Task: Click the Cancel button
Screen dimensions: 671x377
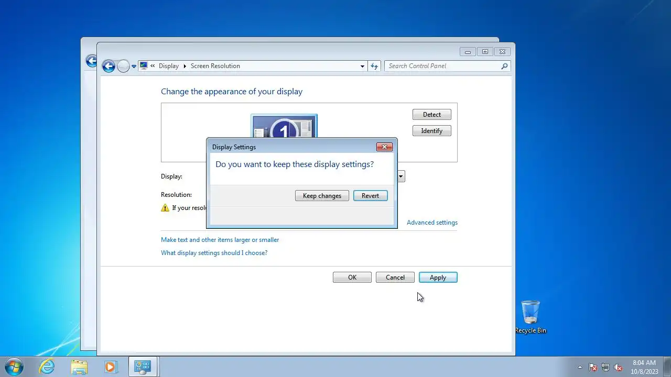Action: click(x=395, y=278)
